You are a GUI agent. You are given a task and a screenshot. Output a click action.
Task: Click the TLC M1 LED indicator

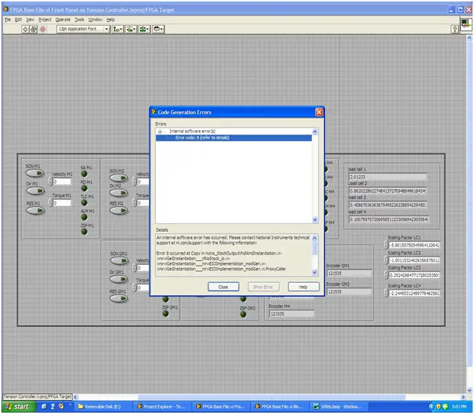point(84,203)
